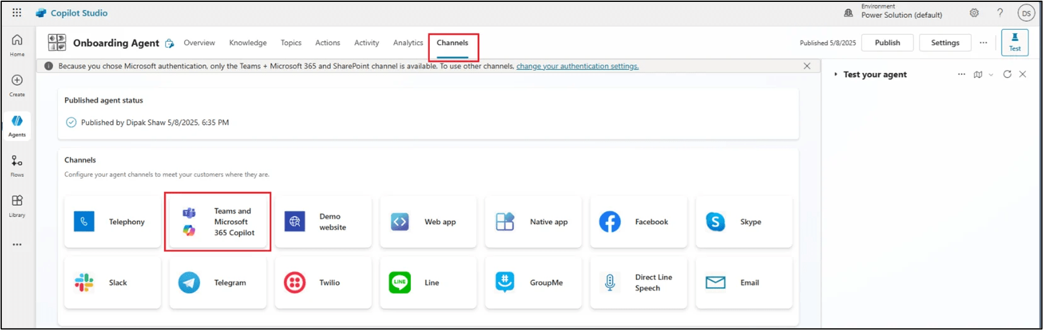Dismiss the authentication info banner
This screenshot has height=330, width=1043.
click(807, 66)
